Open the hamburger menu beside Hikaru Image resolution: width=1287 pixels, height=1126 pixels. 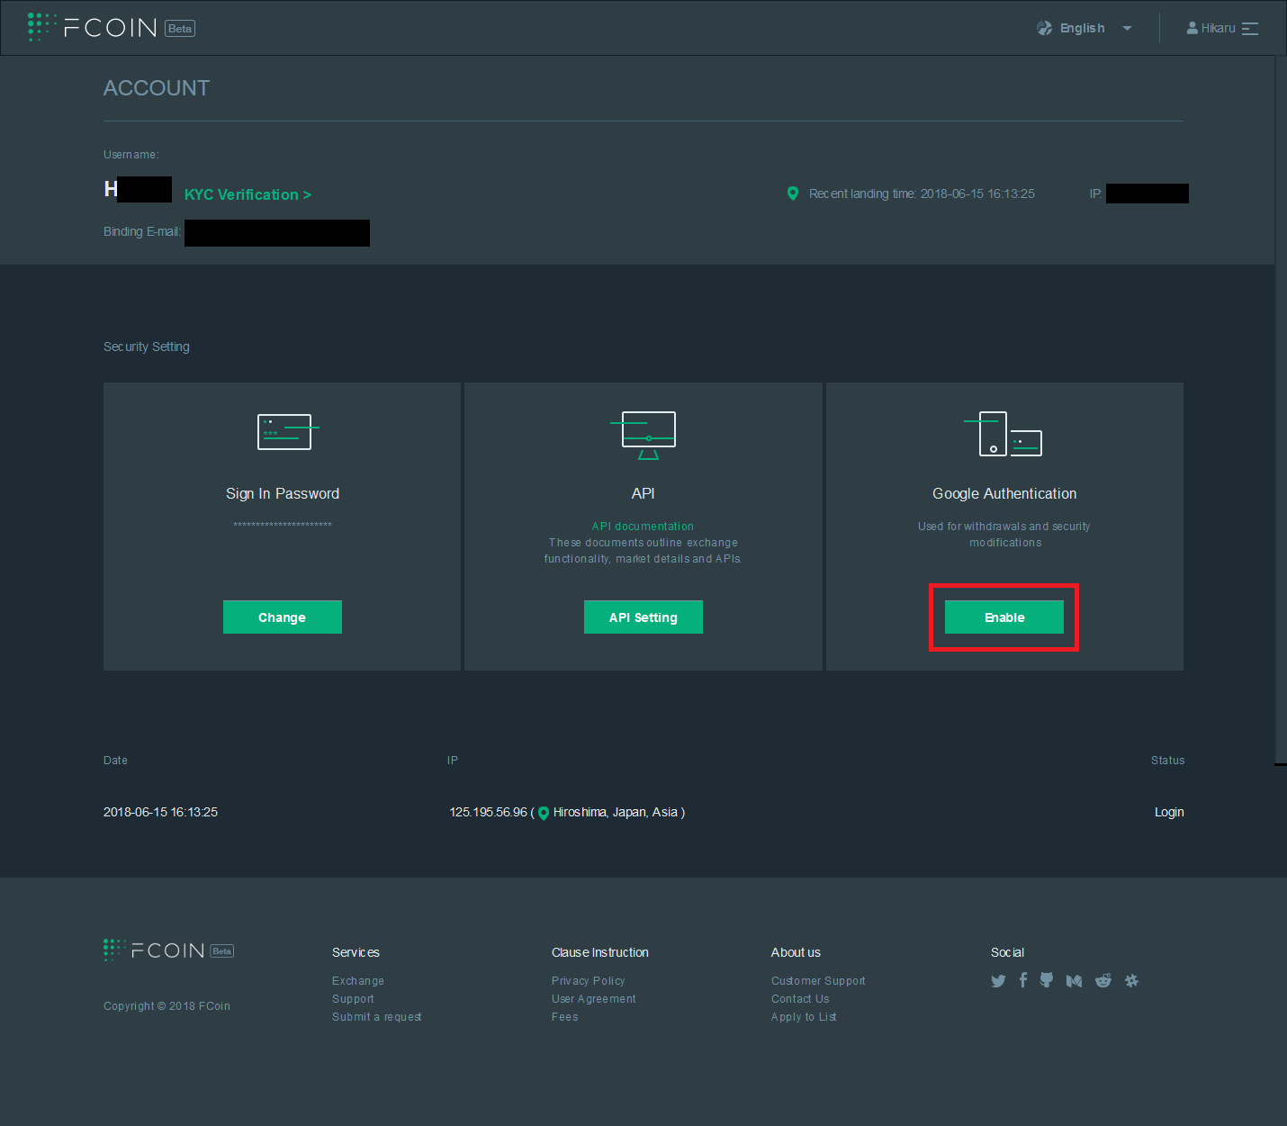coord(1250,29)
